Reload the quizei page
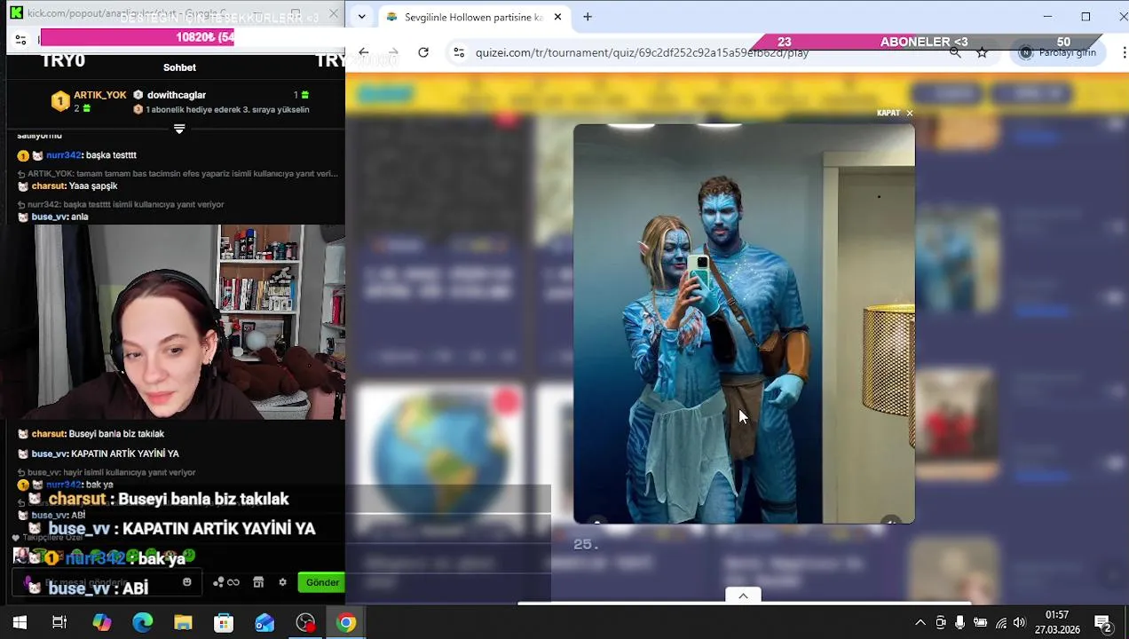 (x=423, y=52)
